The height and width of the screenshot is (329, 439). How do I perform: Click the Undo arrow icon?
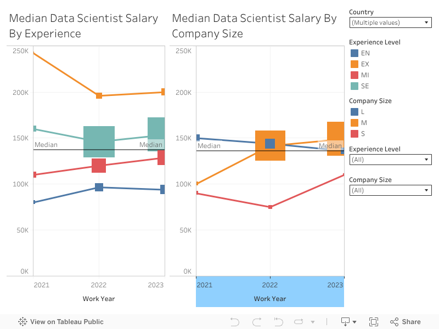235,322
